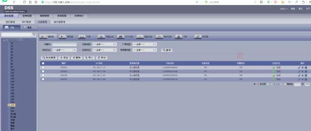Switch to the 用户管理 tab
Image resolution: width=311 pixels, height=131 pixels.
click(x=26, y=22)
